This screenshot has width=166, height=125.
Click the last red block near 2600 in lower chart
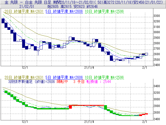tap(147, 114)
